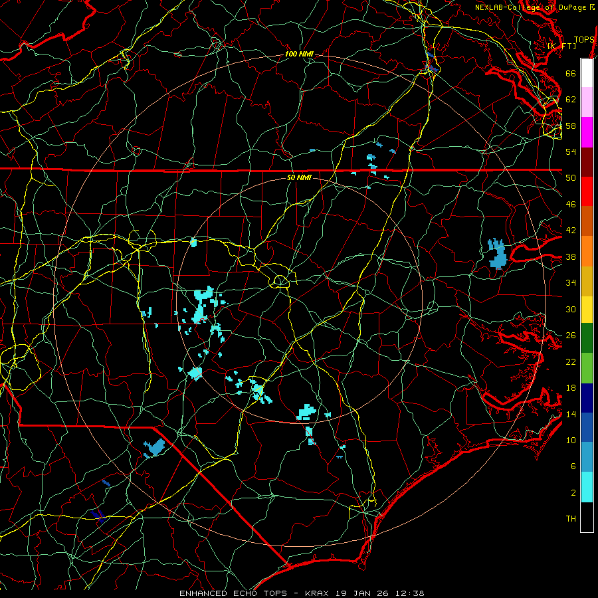The height and width of the screenshot is (598, 598).
Task: Click the light blue legend swatch near 6
Action: (587, 457)
